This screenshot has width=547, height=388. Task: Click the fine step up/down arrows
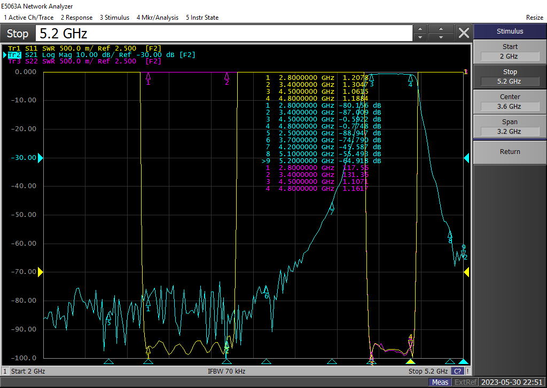(x=420, y=33)
